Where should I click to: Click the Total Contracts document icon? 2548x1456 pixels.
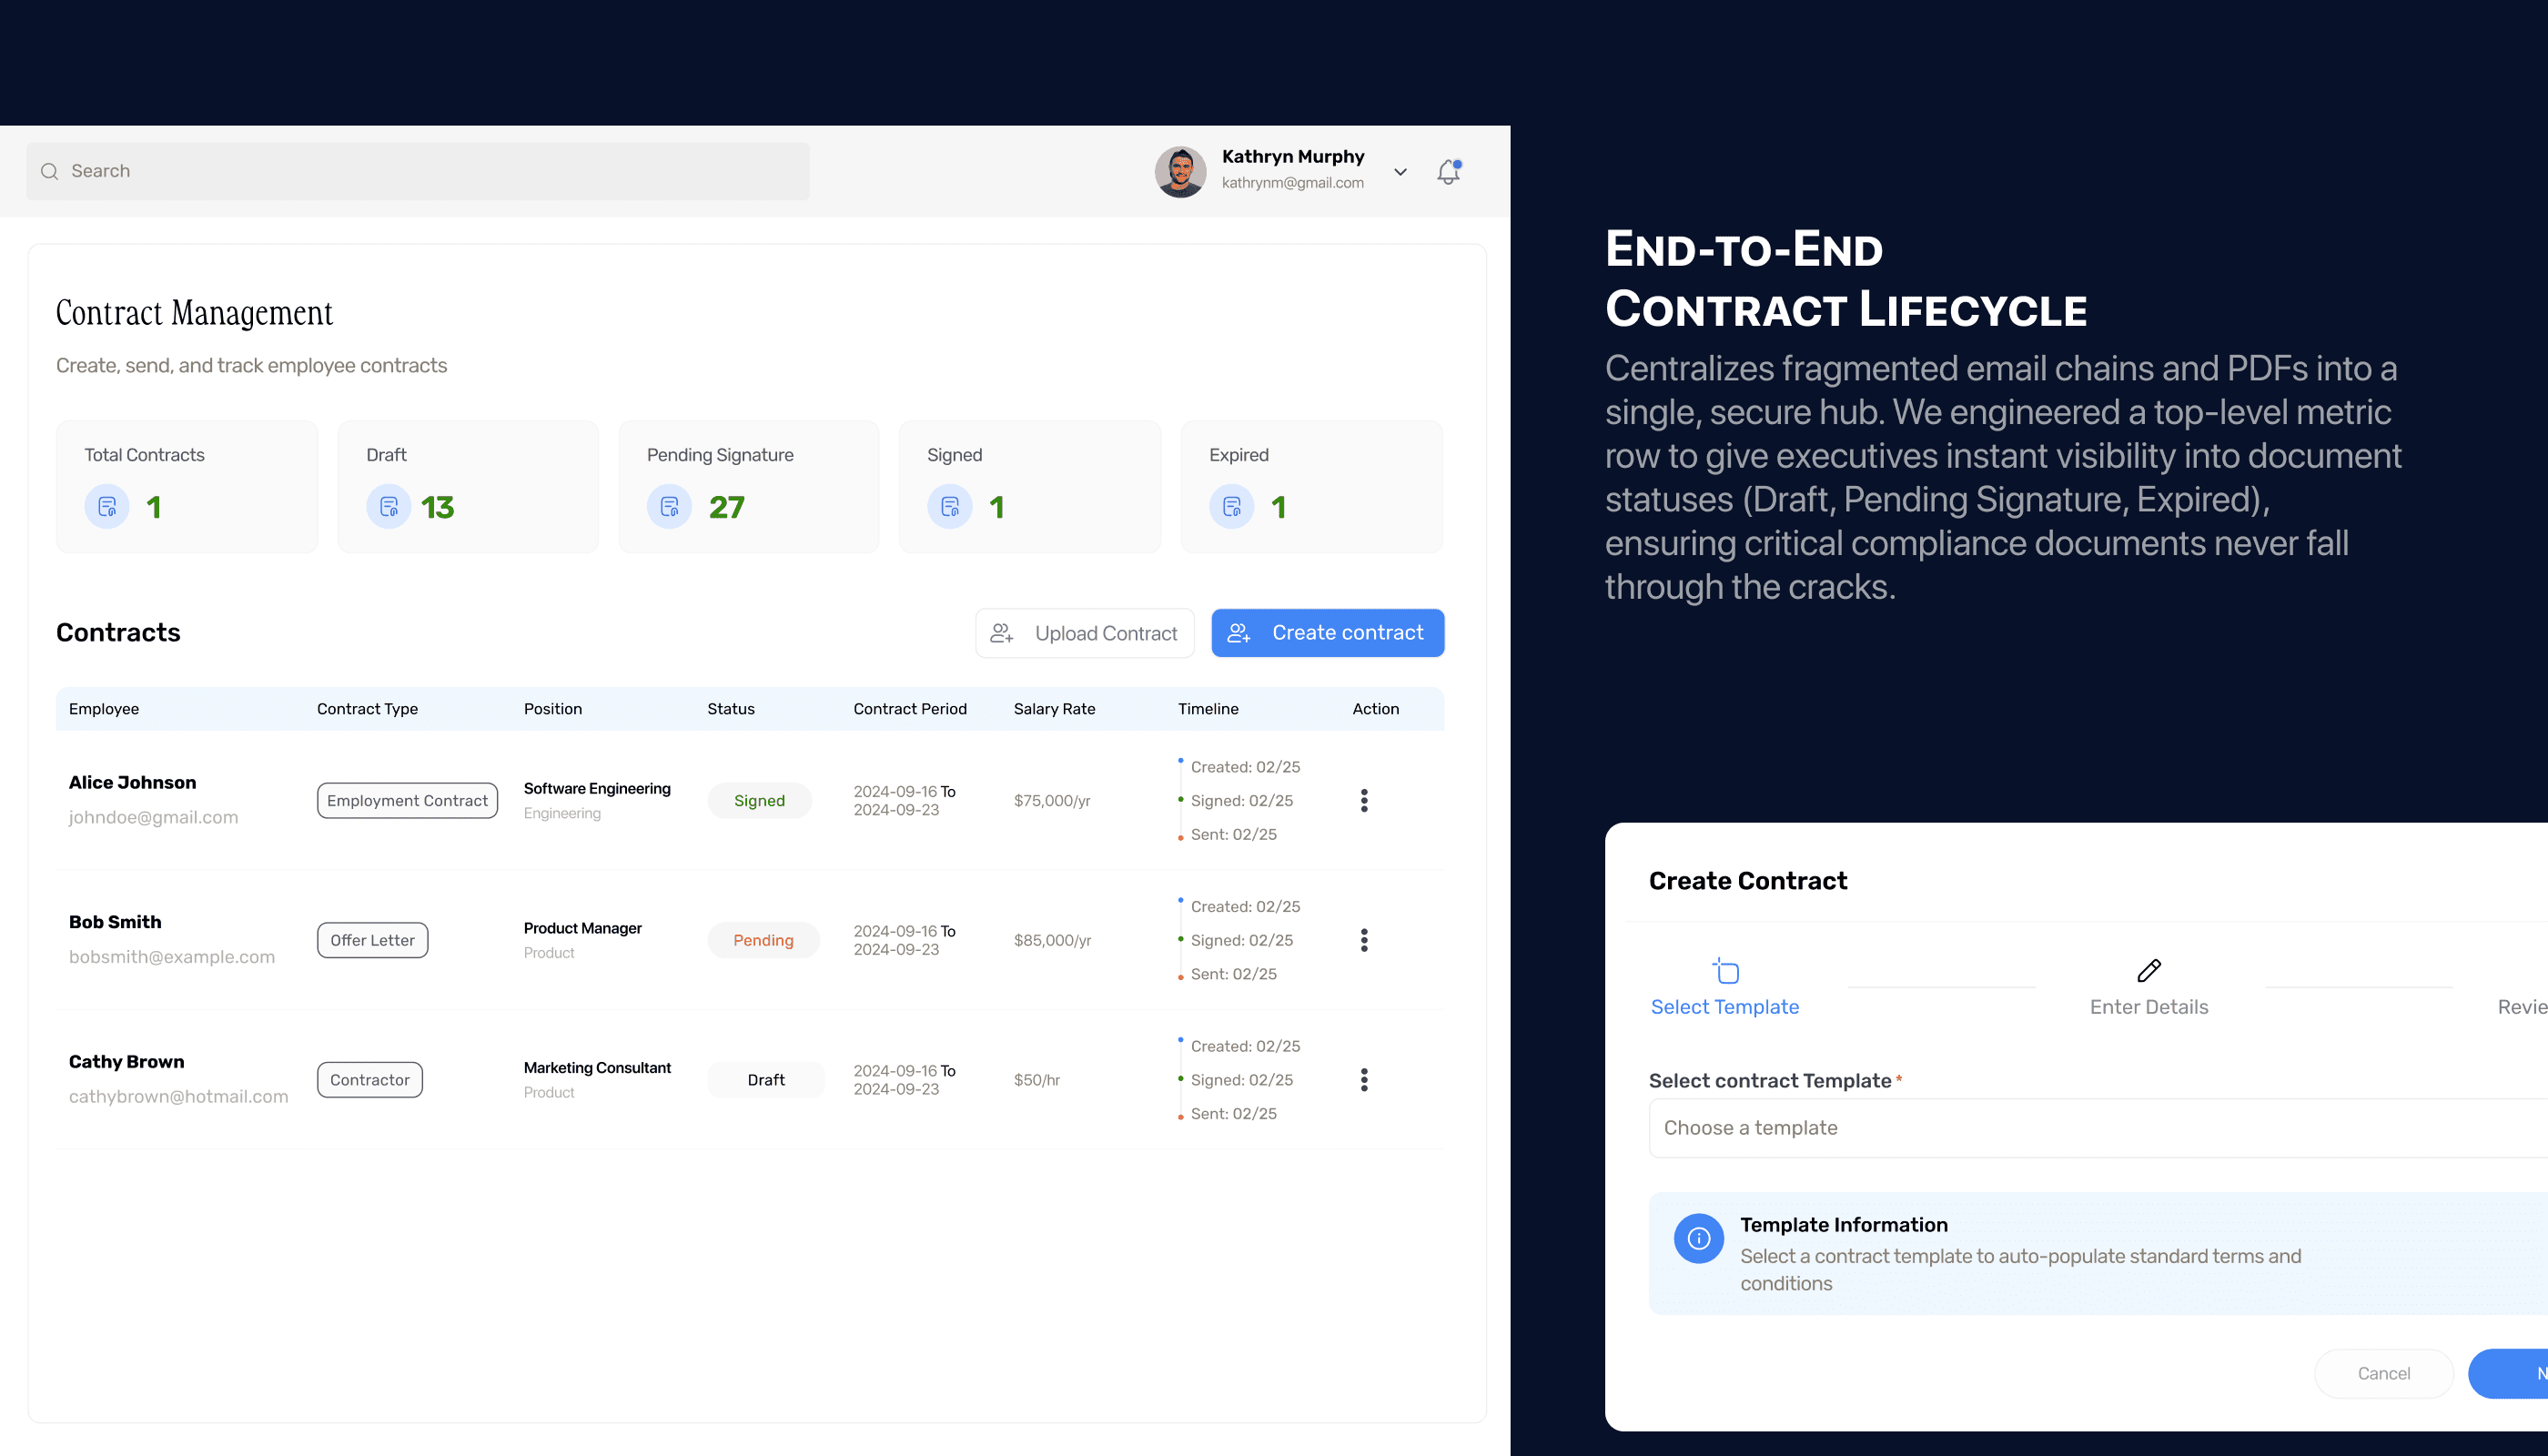pyautogui.click(x=107, y=507)
